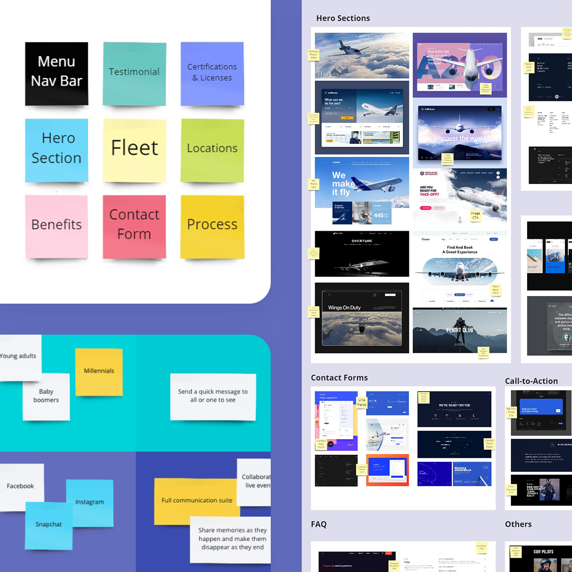Select the Full communication suite note
The height and width of the screenshot is (572, 572).
coord(196,500)
